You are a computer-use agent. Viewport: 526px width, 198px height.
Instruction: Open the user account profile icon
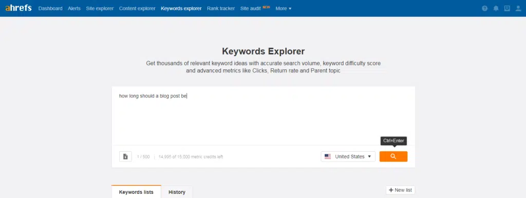pos(518,8)
